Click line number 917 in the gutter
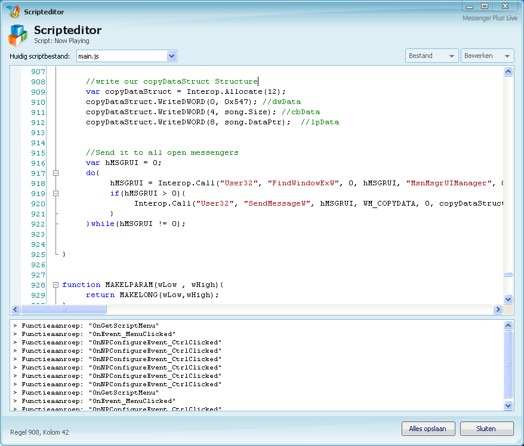 38,173
